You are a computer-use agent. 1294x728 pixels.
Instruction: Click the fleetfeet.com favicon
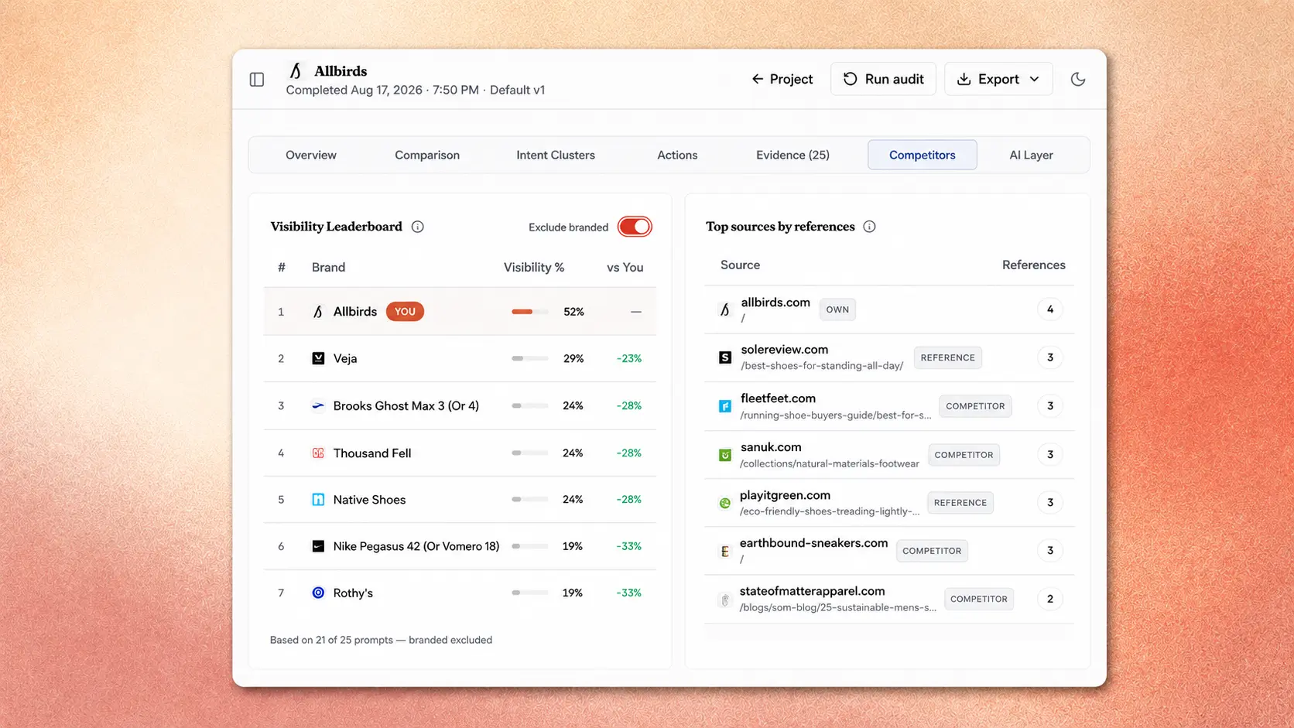click(725, 406)
